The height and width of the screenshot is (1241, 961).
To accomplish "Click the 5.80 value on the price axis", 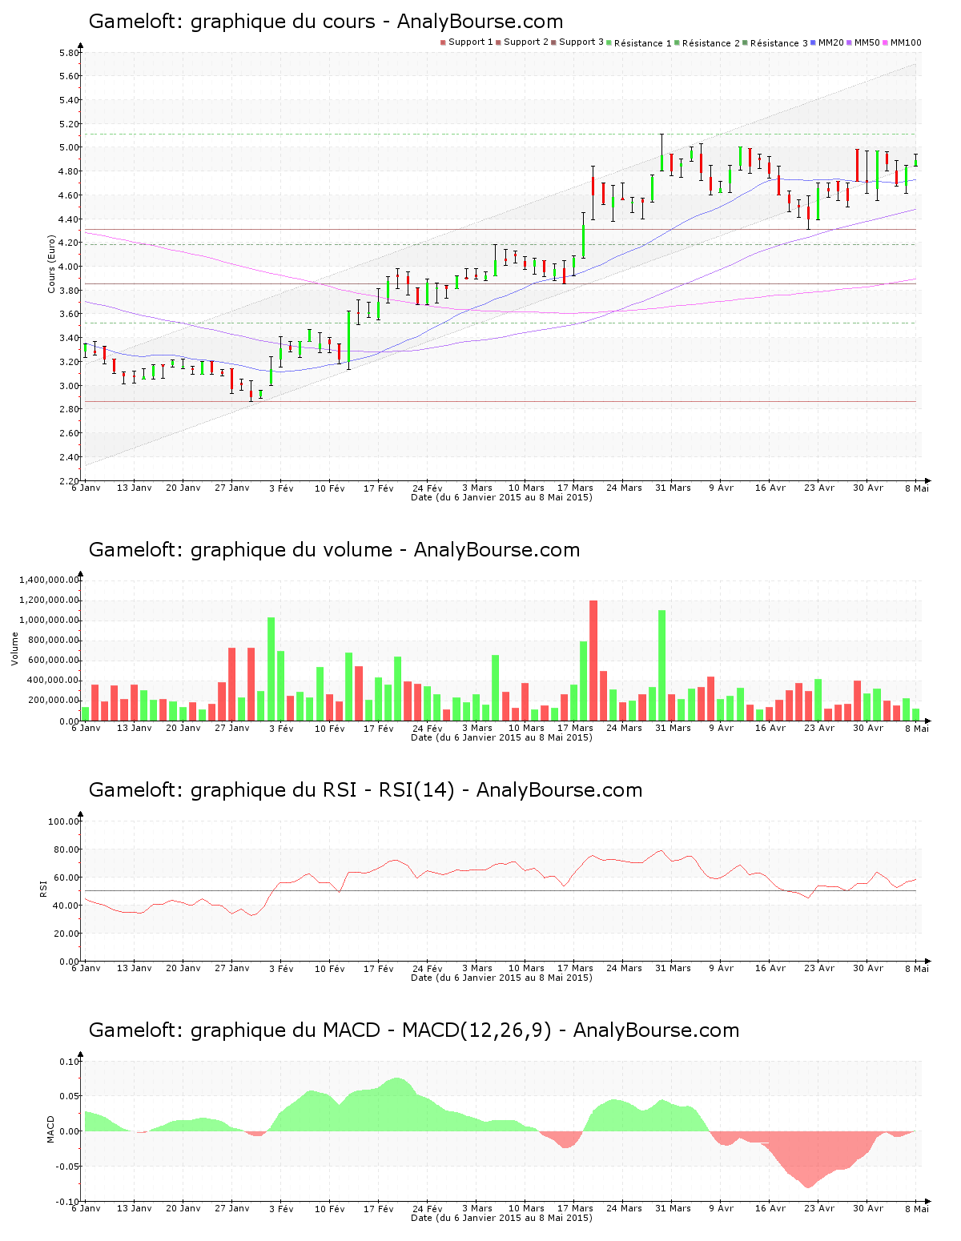I will tap(70, 53).
